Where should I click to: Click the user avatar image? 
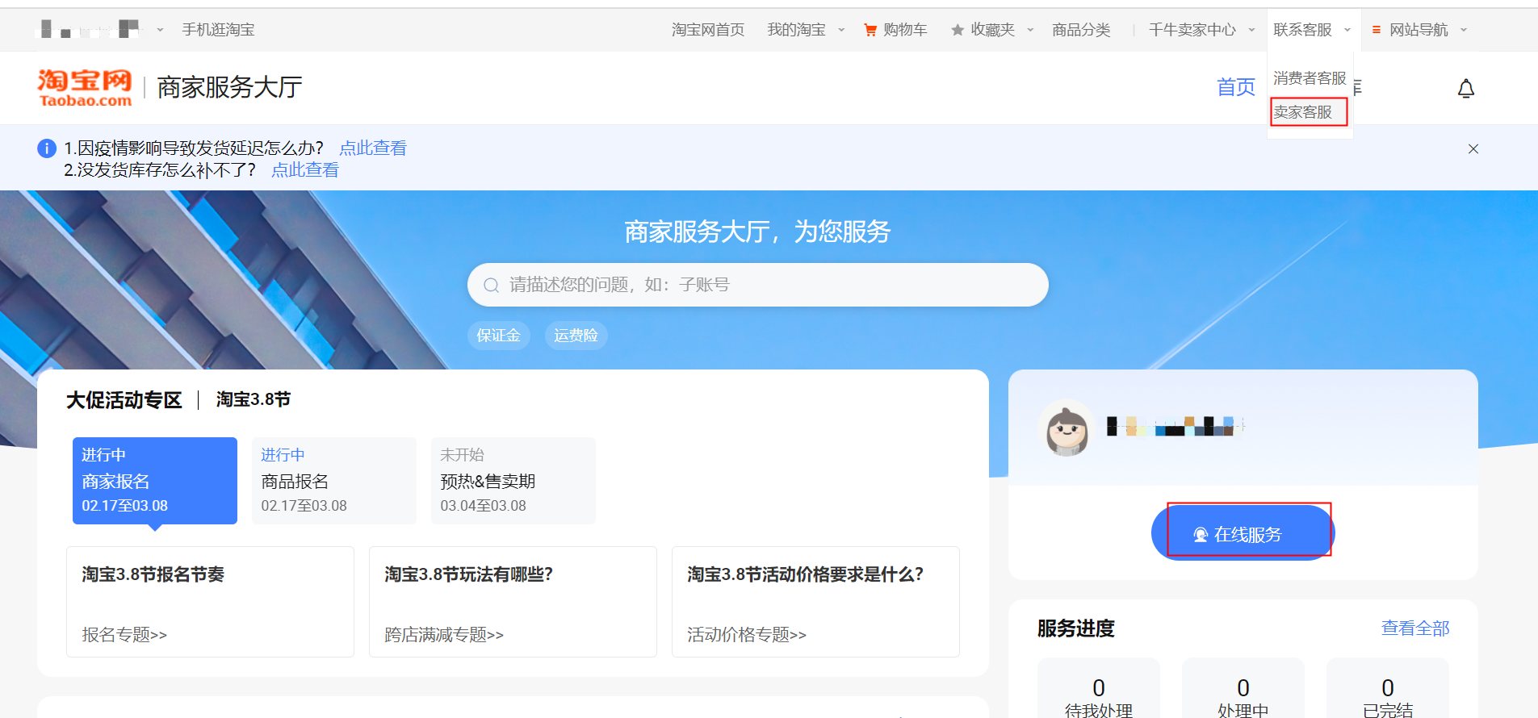point(1067,428)
